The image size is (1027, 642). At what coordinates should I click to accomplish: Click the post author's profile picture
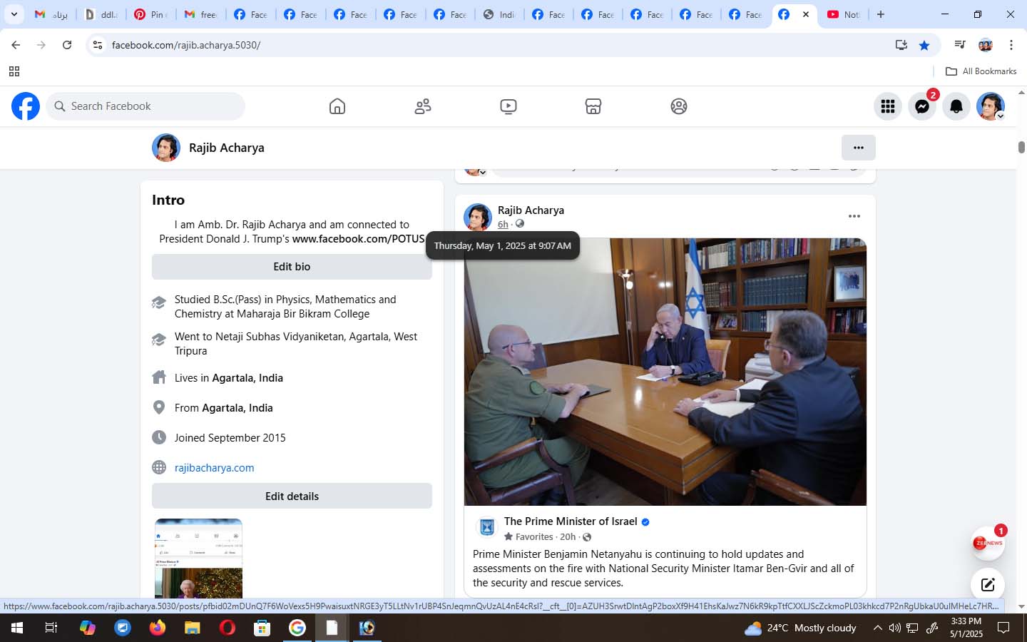coord(478,217)
